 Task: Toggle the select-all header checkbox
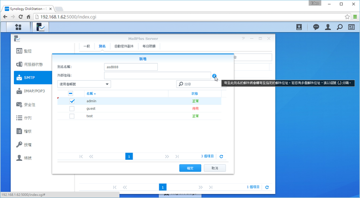(x=71, y=93)
